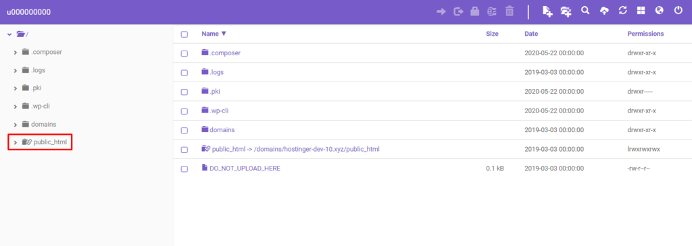The height and width of the screenshot is (246, 692).
Task: Click the drwxr----- permissions of .pki
Action: [640, 92]
